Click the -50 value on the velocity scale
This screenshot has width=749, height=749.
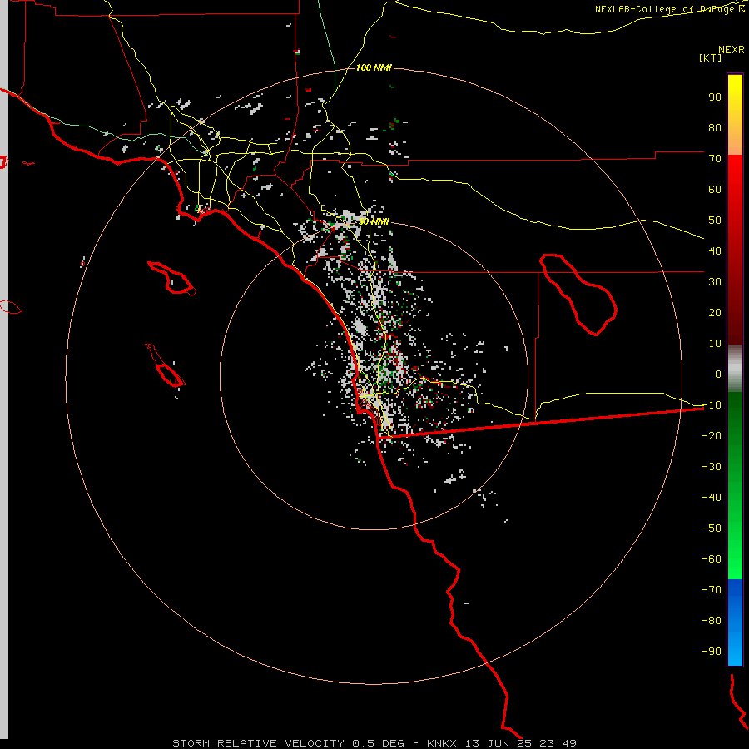(x=712, y=528)
